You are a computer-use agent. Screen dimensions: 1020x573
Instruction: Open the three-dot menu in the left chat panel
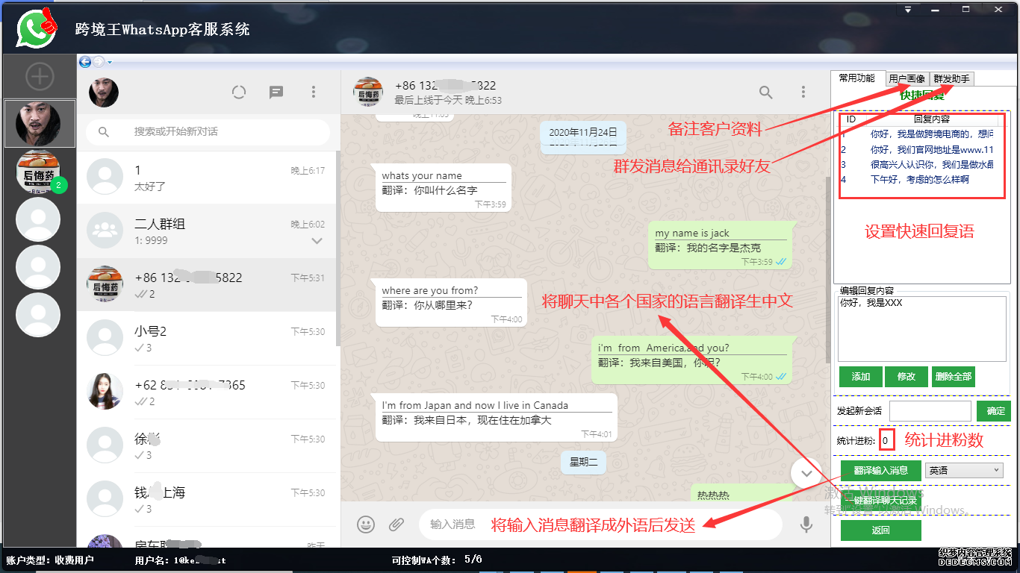[314, 92]
